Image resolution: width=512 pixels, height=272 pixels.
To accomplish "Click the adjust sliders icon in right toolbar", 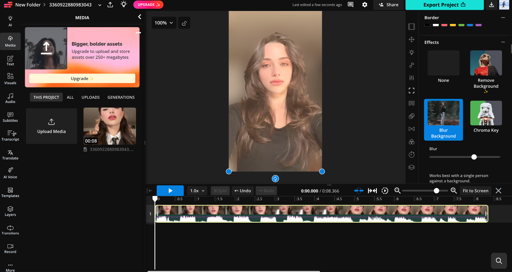I will click(411, 78).
